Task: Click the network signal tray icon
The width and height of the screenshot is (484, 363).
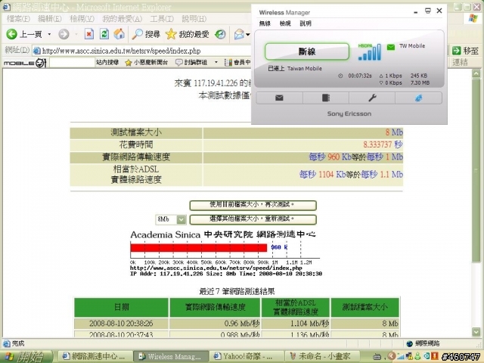Action: [401, 356]
